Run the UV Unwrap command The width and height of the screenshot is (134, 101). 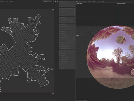pos(66,11)
